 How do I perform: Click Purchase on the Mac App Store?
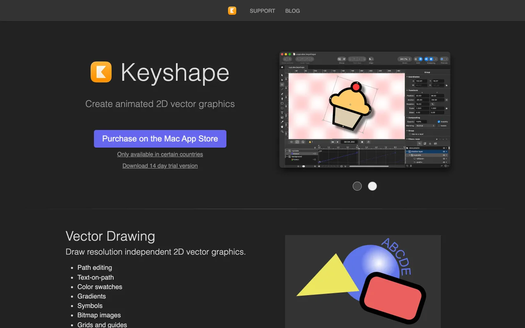tap(160, 139)
